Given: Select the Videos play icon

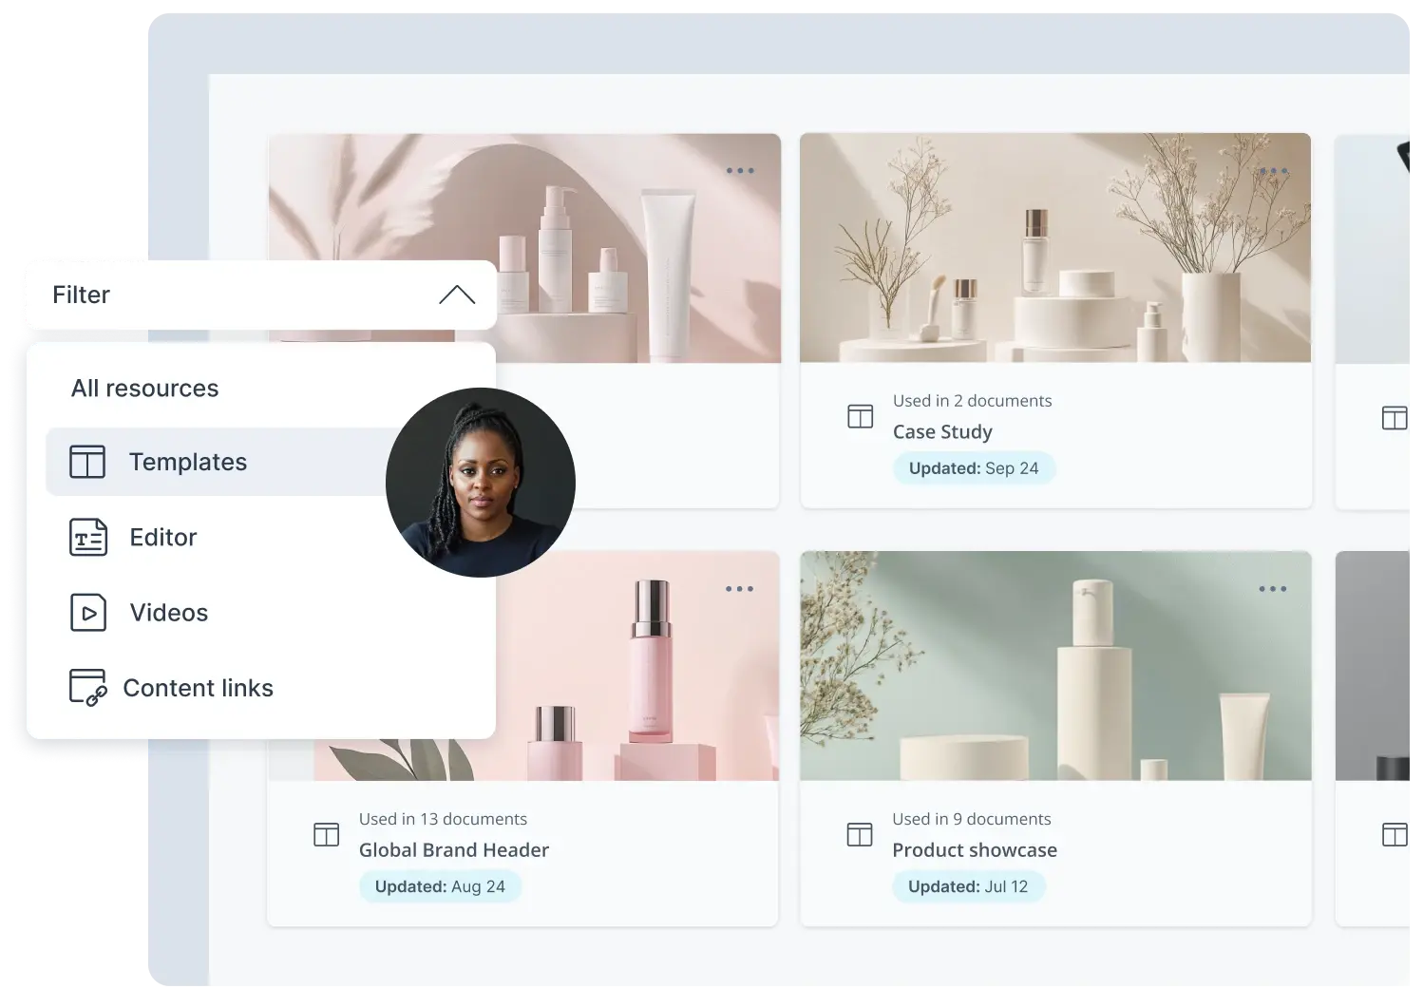Looking at the screenshot, I should coord(86,612).
